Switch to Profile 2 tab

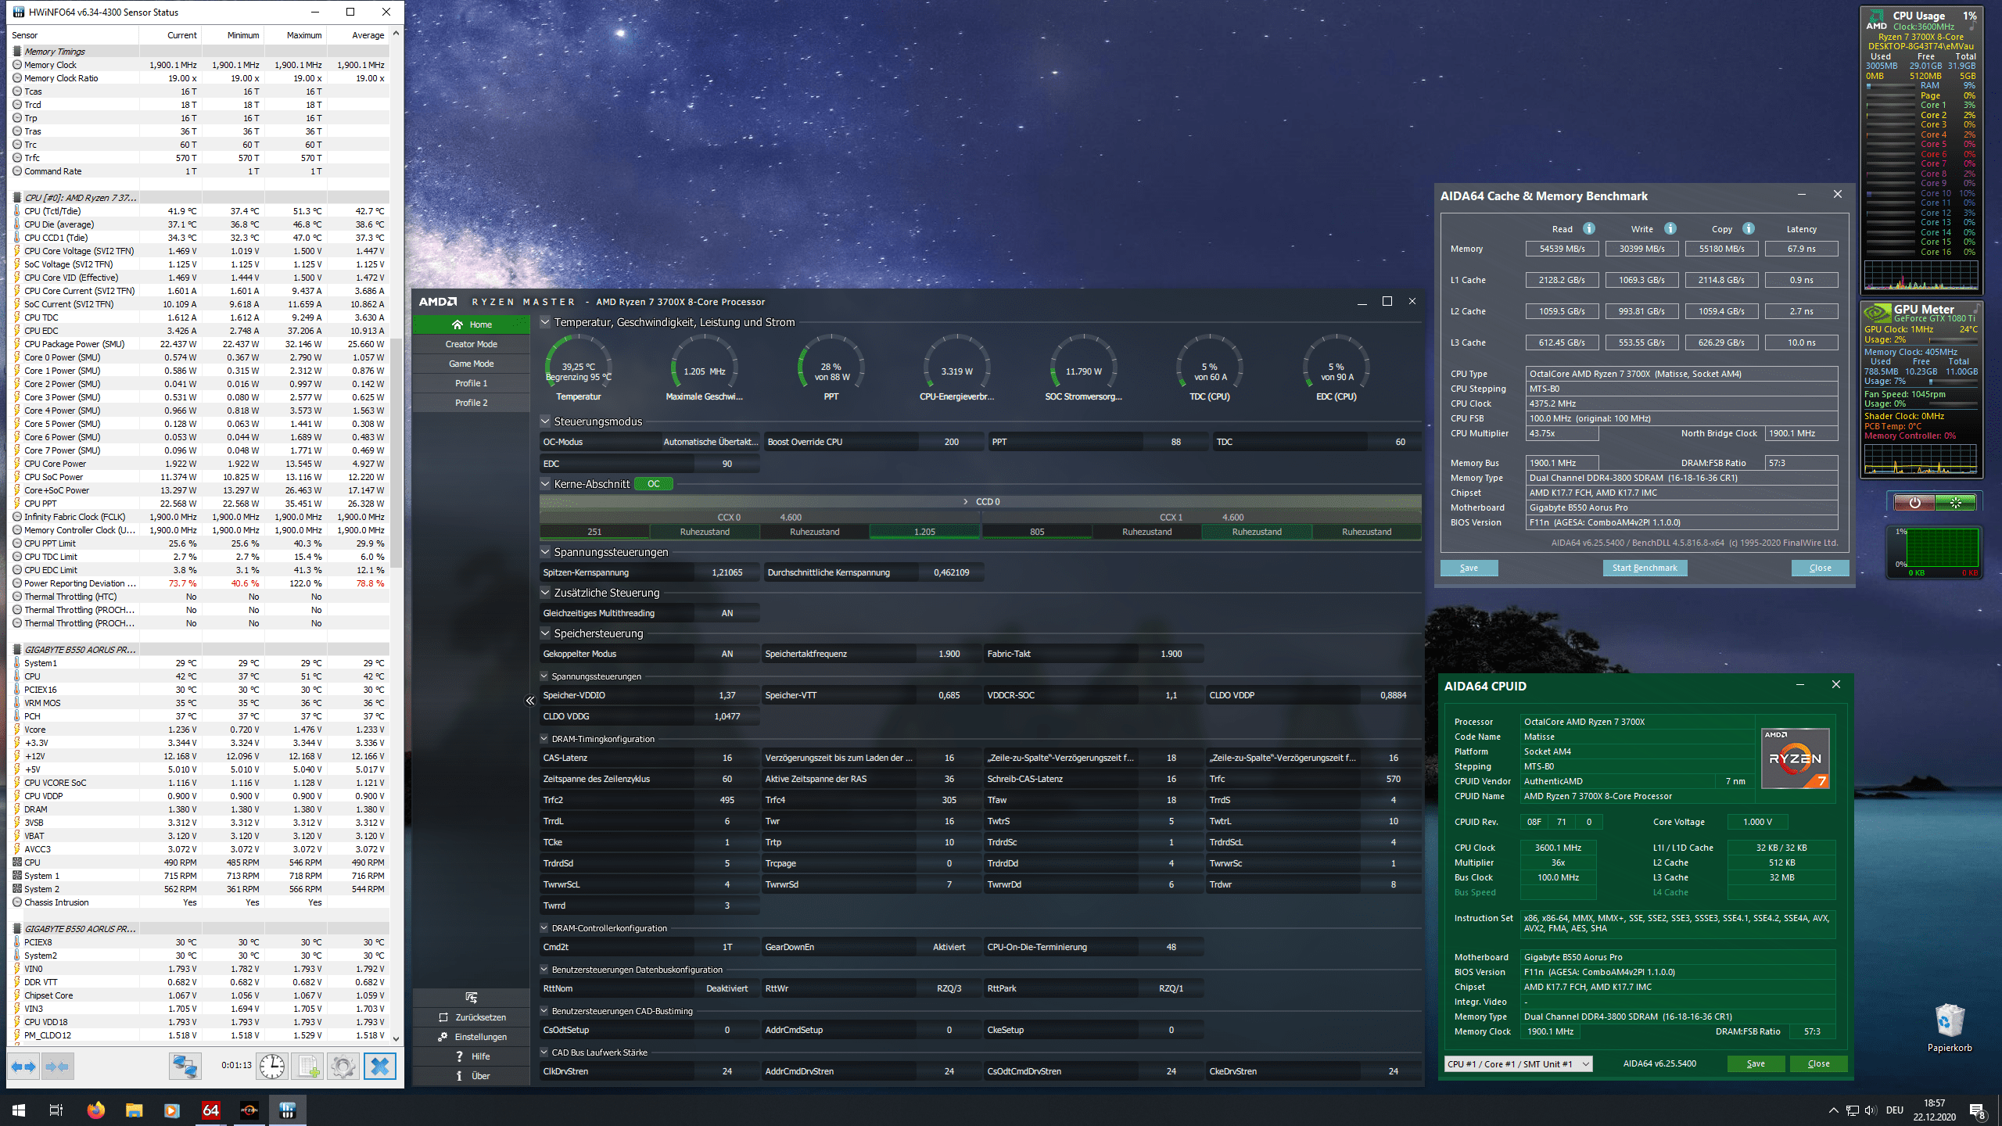pyautogui.click(x=471, y=403)
